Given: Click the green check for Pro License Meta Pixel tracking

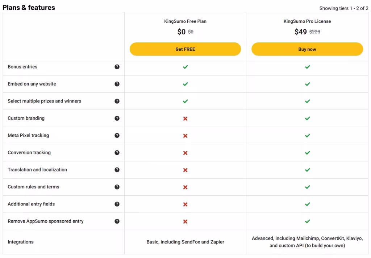Looking at the screenshot, I should point(307,135).
